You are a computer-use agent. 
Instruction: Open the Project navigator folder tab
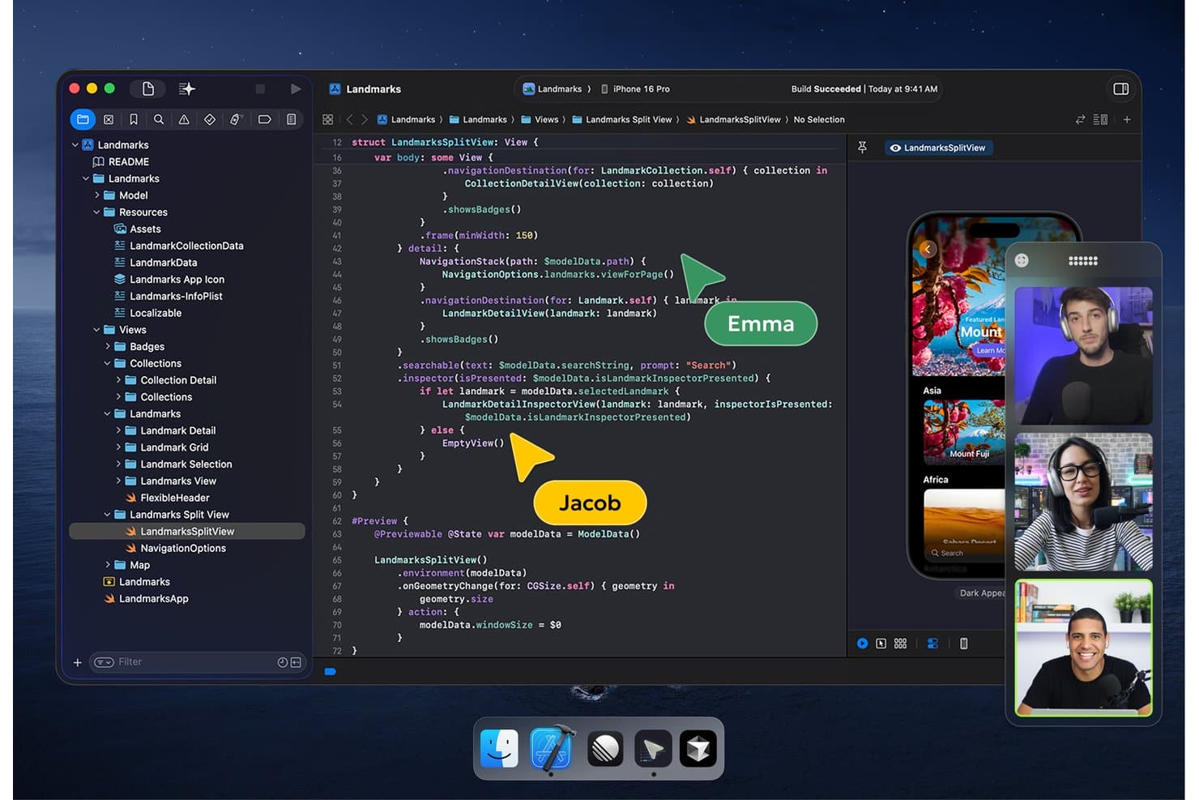(82, 119)
